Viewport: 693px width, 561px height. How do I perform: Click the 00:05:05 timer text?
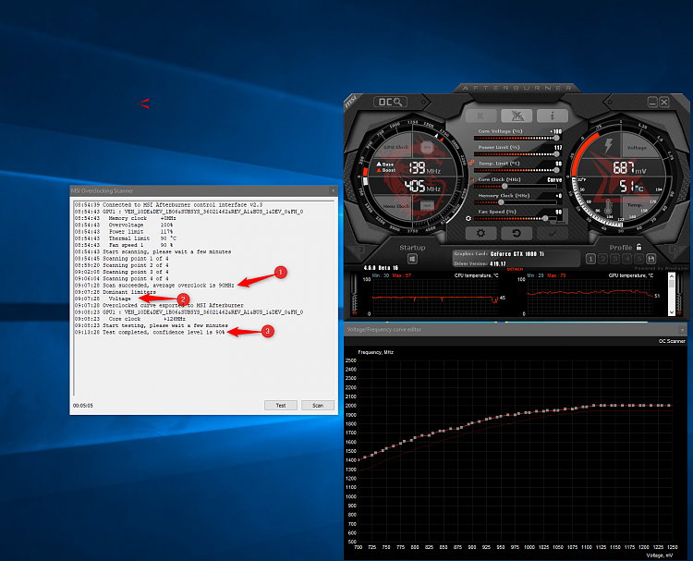(83, 406)
